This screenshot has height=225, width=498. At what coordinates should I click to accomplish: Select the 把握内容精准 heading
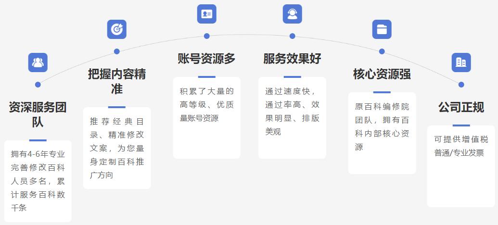116,81
